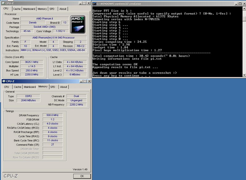Click the DRAM Frequency value 500.0 MHz
Viewport: 246px width, 180px height.
point(53,115)
